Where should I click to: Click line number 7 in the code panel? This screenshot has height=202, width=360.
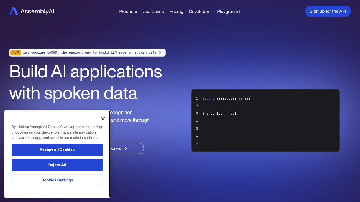point(197,144)
